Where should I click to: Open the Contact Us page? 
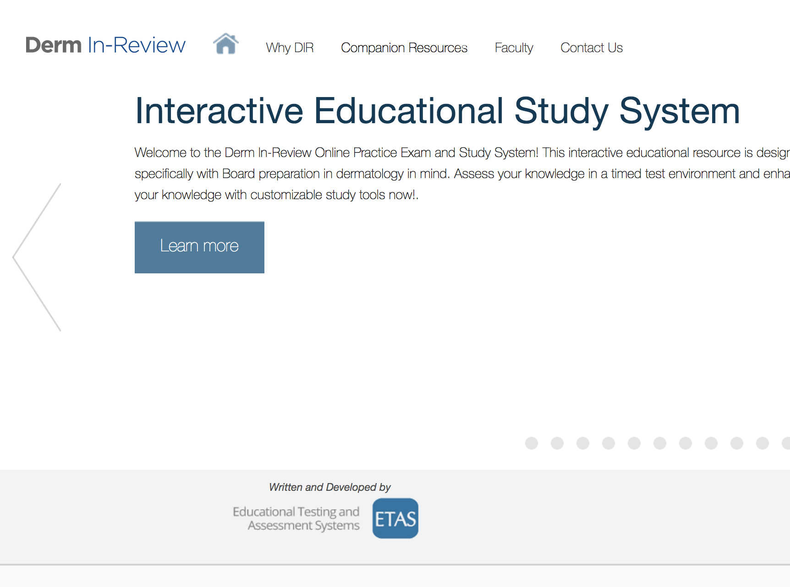click(x=592, y=48)
